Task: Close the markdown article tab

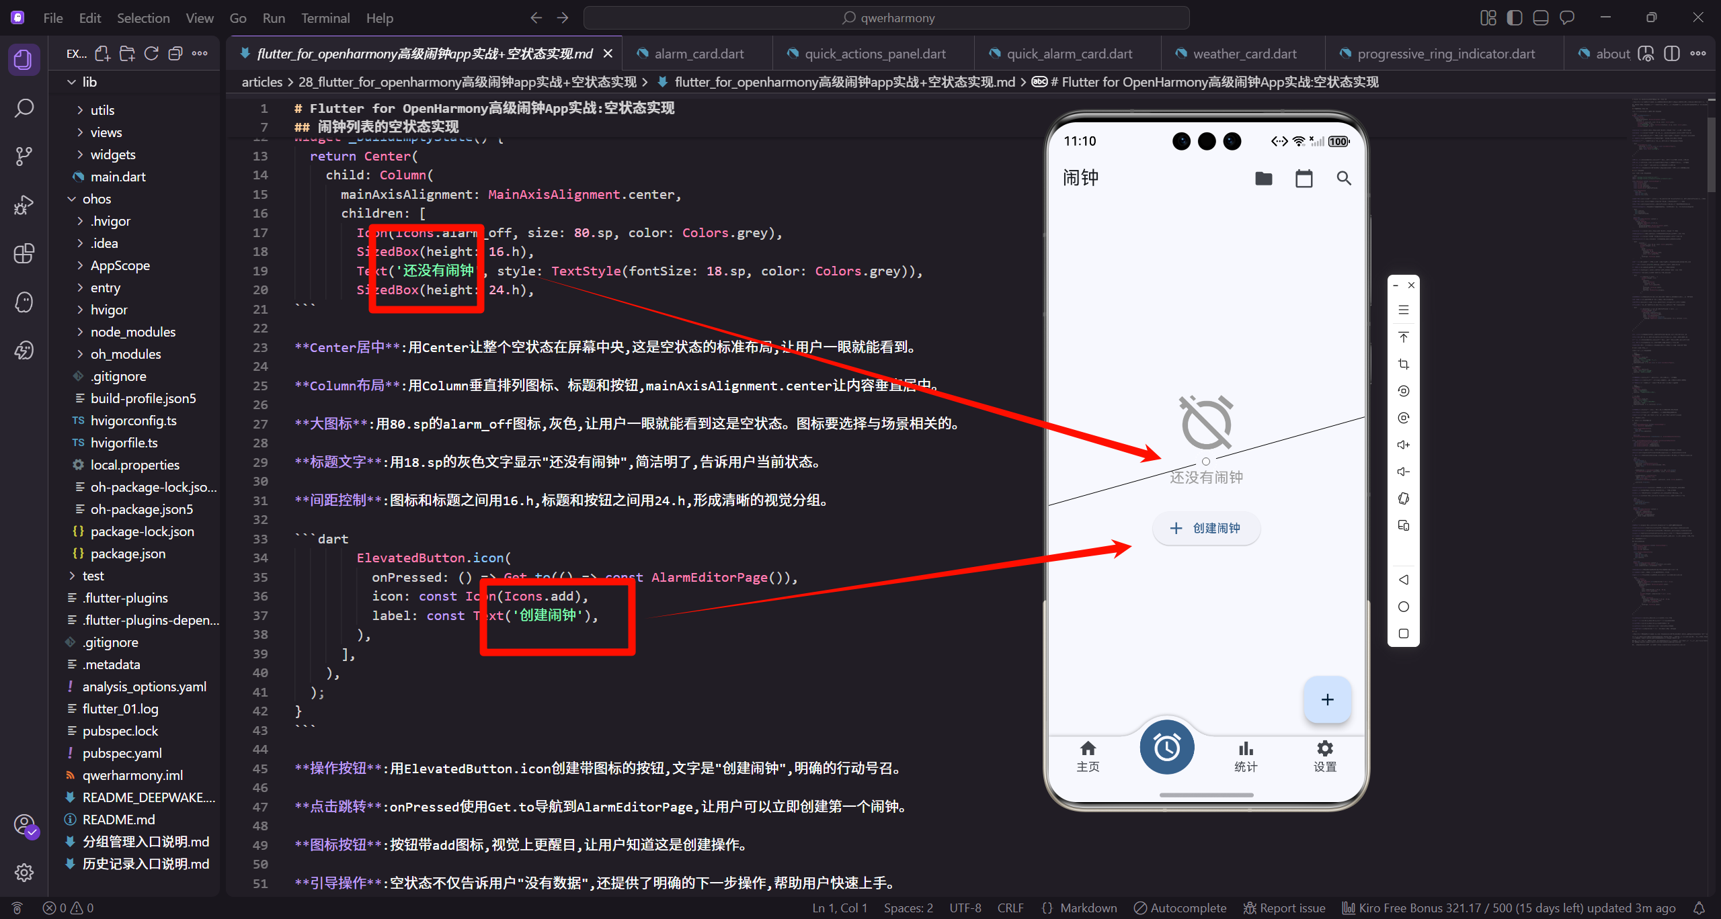Action: coord(608,54)
